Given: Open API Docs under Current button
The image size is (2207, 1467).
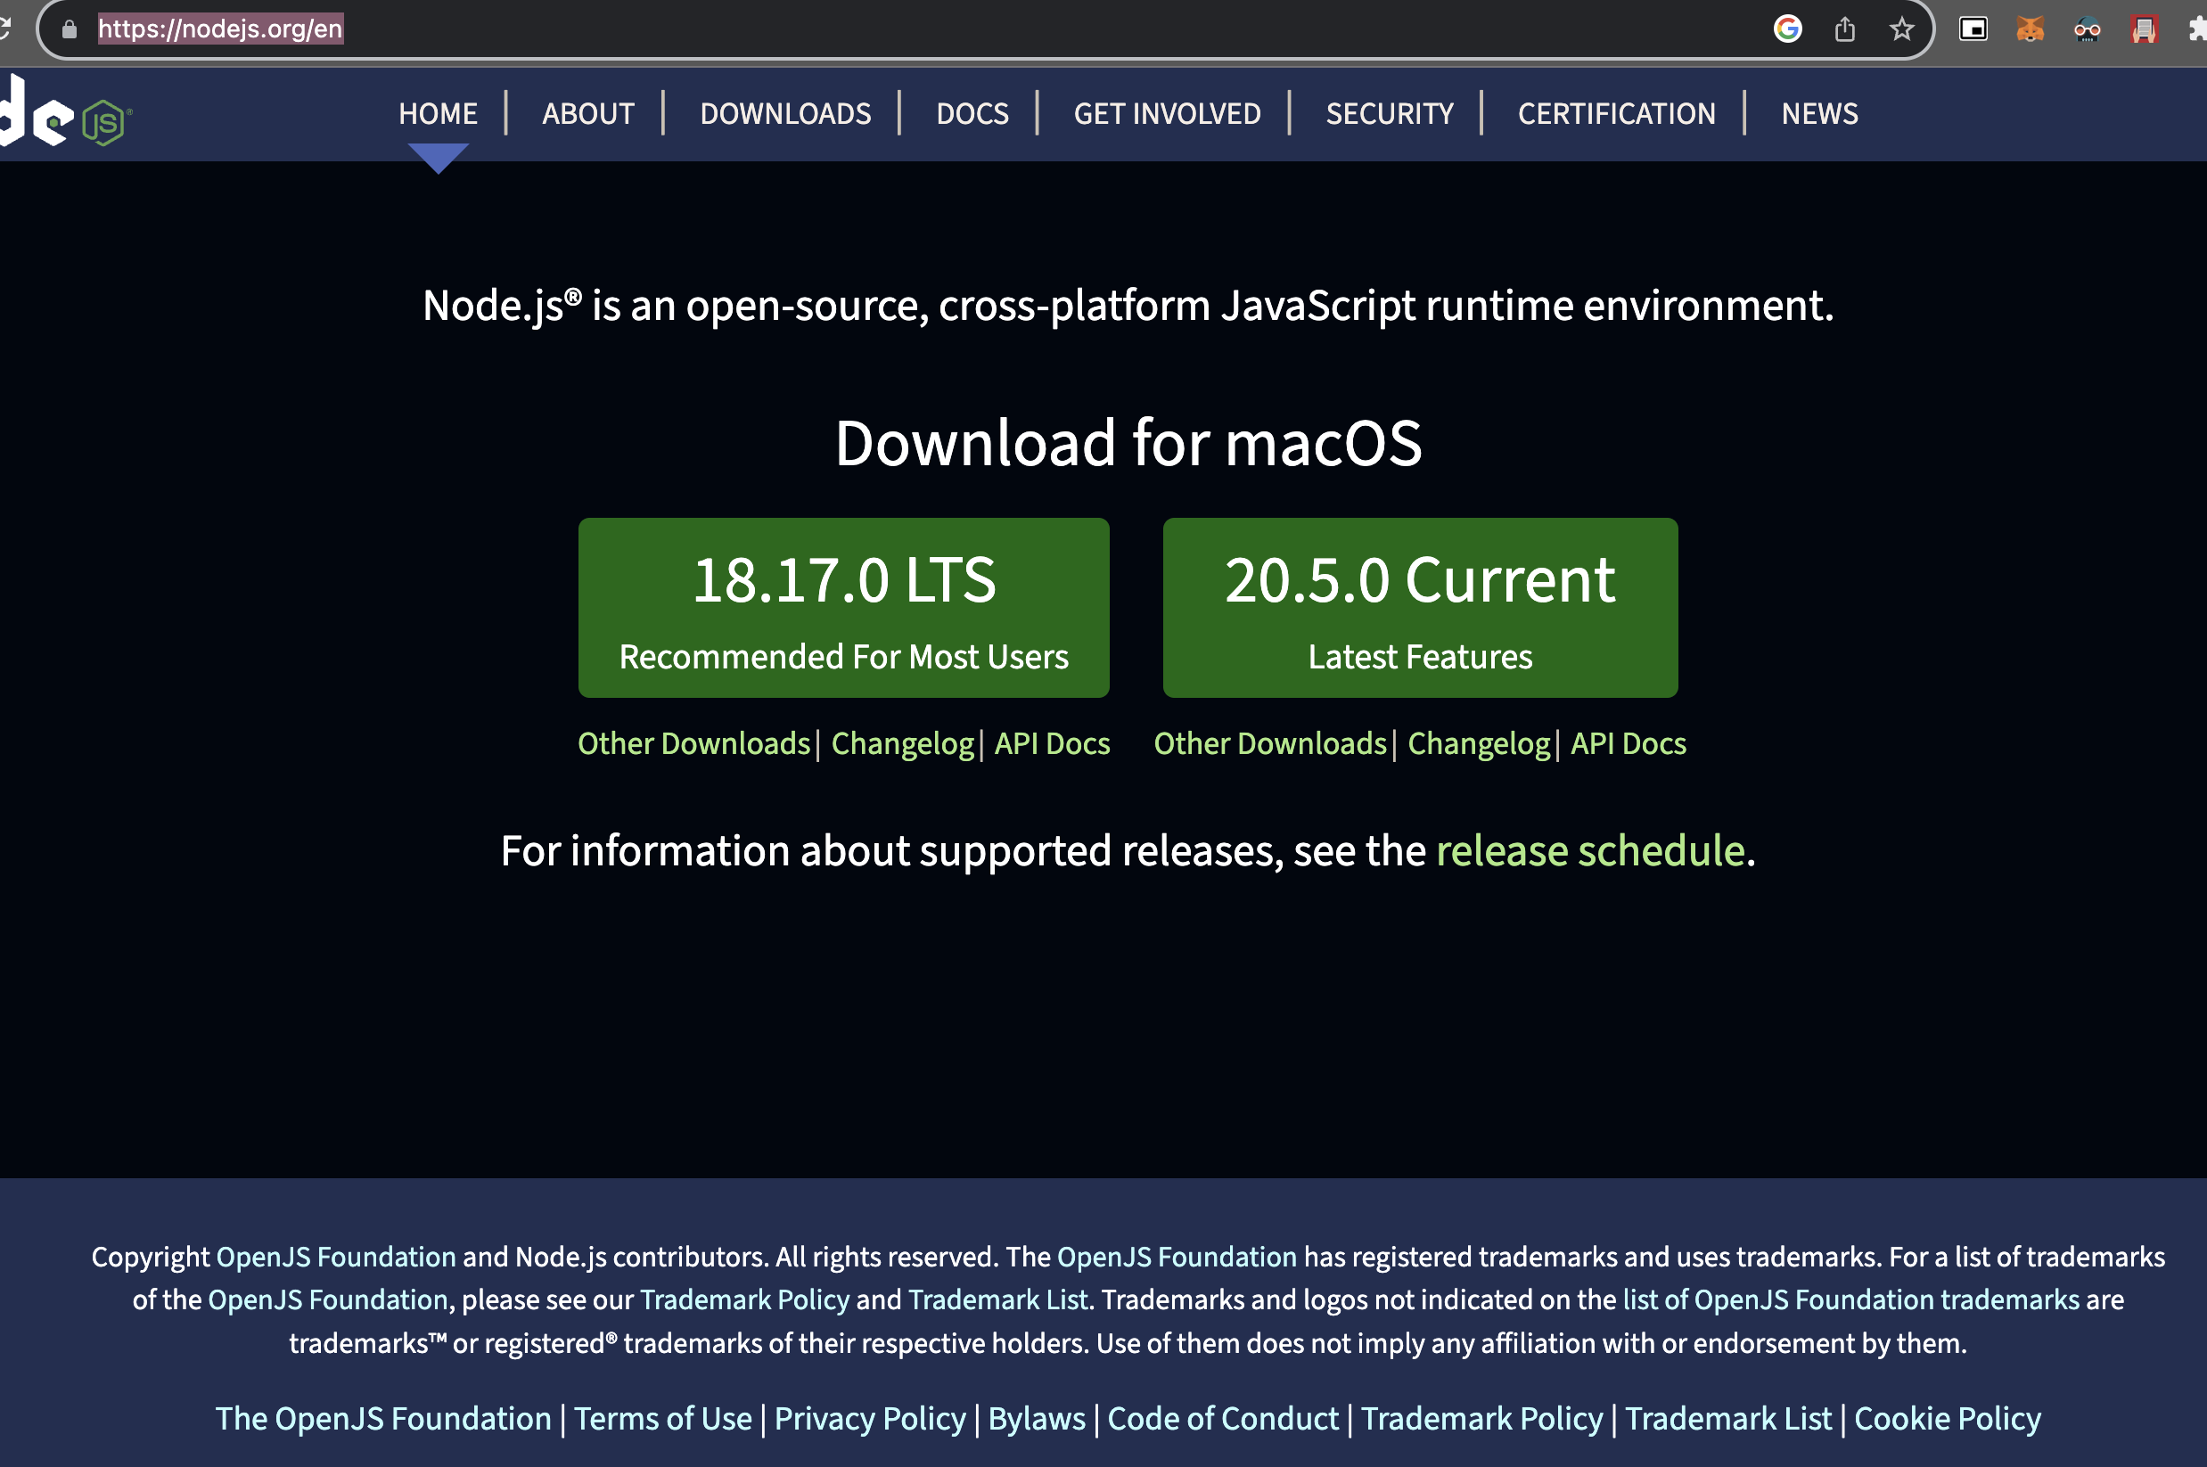Looking at the screenshot, I should (x=1628, y=744).
